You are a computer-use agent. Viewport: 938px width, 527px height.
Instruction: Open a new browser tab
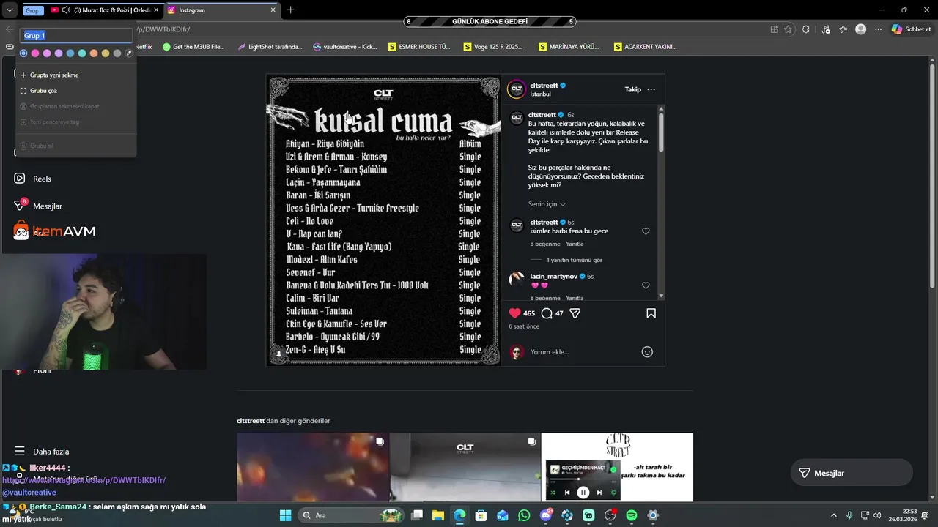tap(291, 10)
